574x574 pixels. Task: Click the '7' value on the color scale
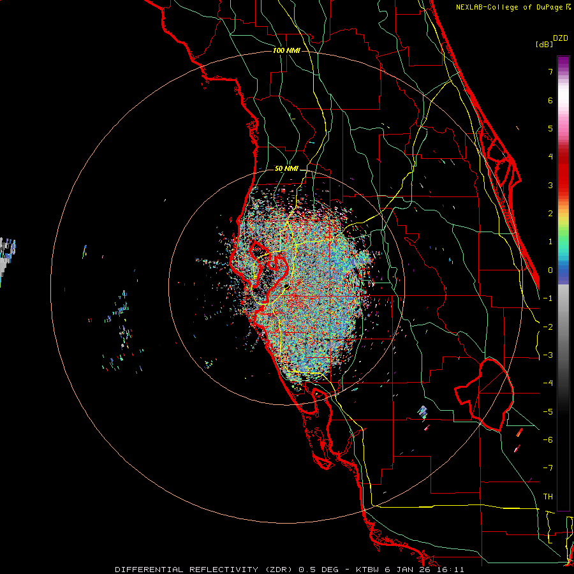click(x=550, y=71)
